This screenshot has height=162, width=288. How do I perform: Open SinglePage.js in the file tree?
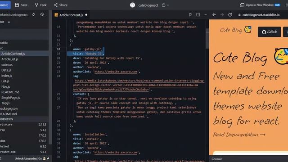[11, 98]
